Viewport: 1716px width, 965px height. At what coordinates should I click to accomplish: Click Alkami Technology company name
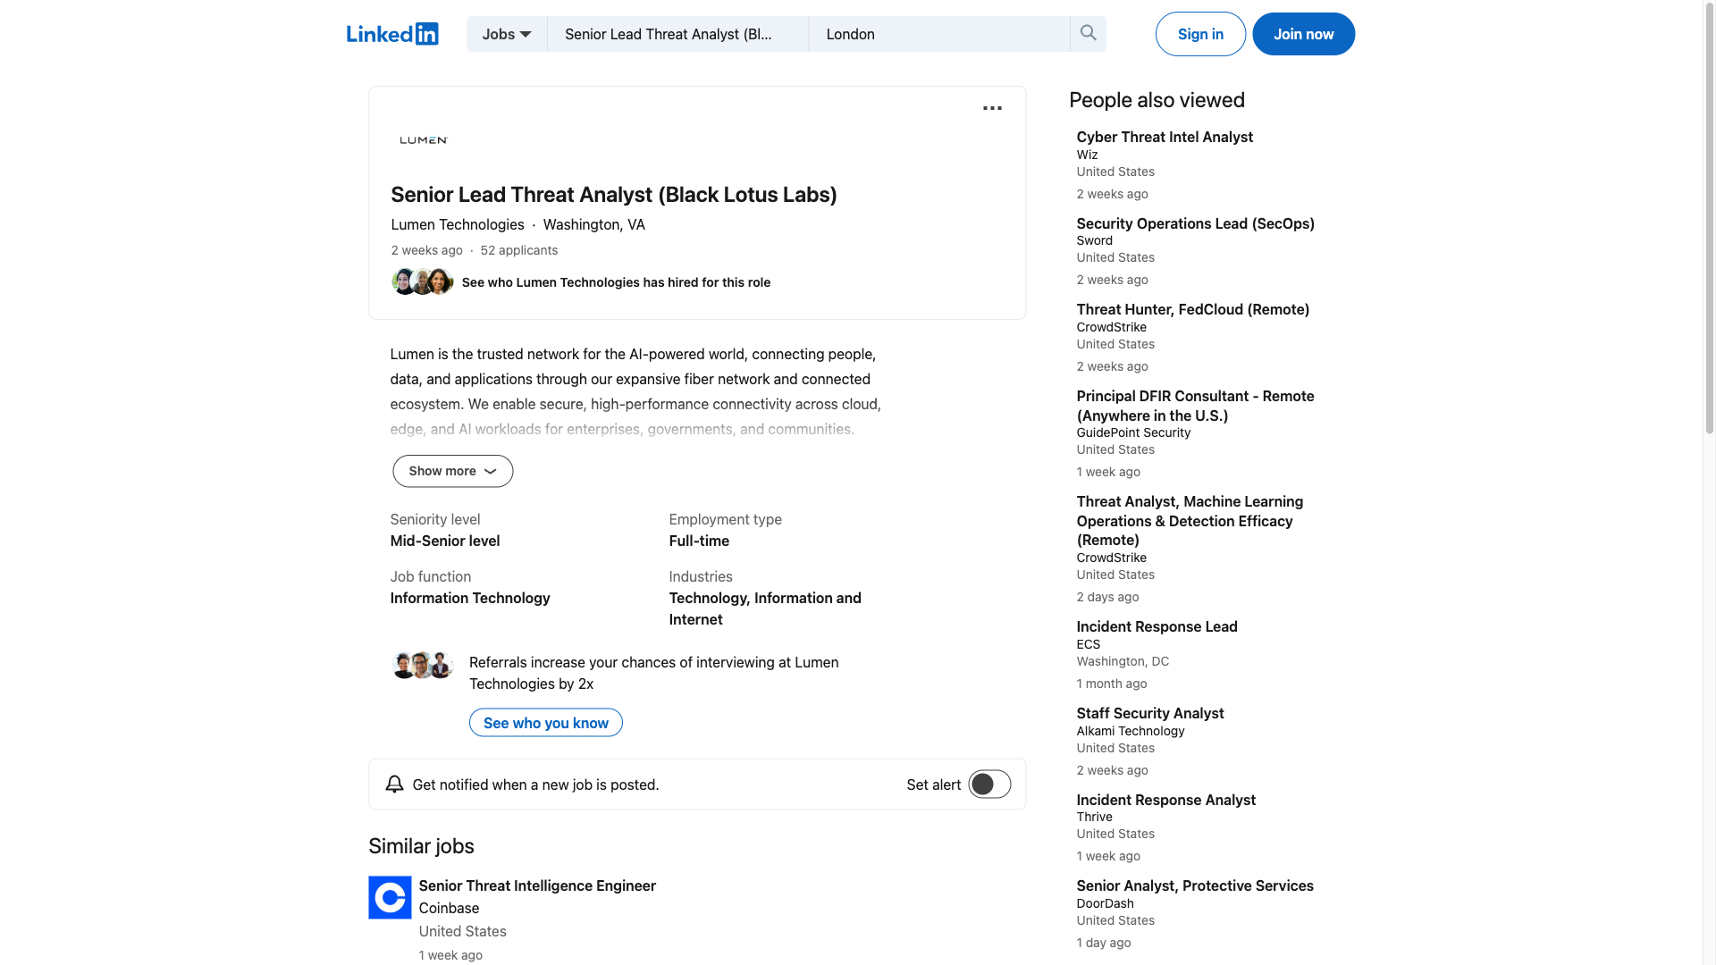click(x=1130, y=731)
